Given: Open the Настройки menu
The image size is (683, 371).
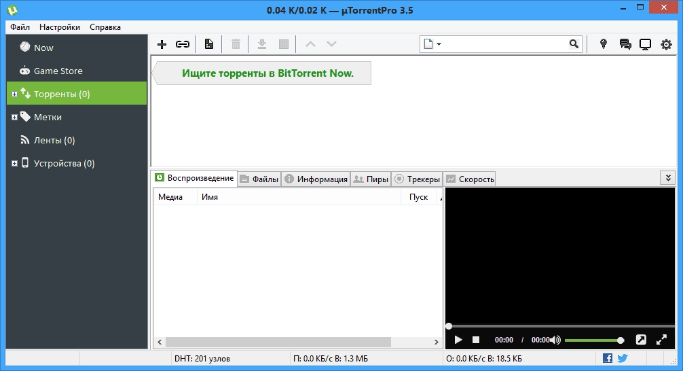Looking at the screenshot, I should click(x=60, y=27).
